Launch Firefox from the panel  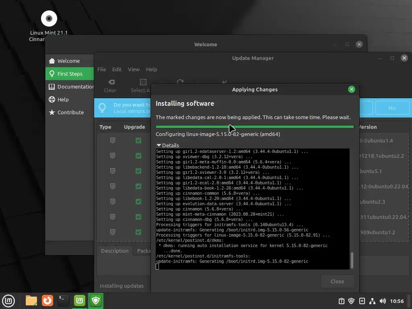[47, 301]
